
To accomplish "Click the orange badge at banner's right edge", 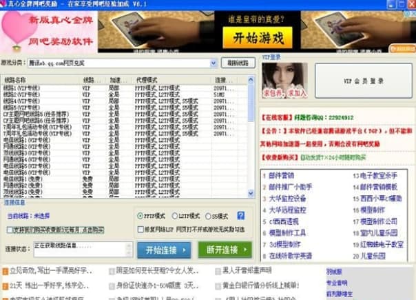I will click(x=402, y=49).
